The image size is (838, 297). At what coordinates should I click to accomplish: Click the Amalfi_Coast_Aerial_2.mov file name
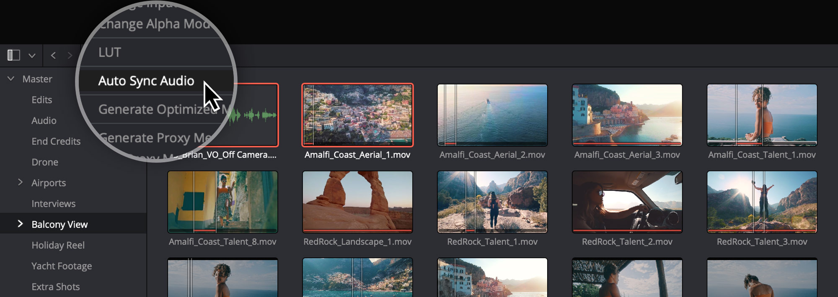pyautogui.click(x=492, y=155)
